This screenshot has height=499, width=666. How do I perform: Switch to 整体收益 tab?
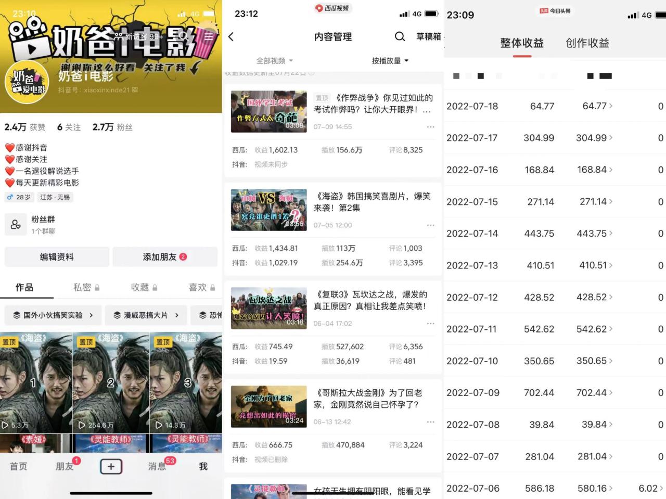pos(522,43)
